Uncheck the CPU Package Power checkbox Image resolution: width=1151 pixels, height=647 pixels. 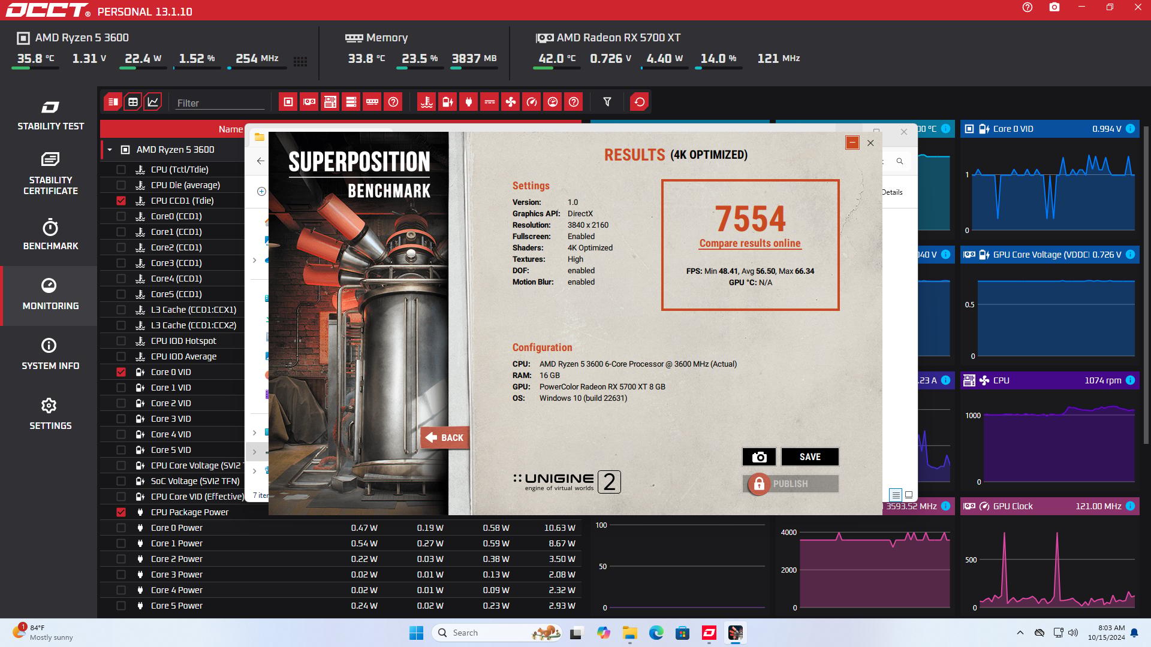pyautogui.click(x=121, y=512)
